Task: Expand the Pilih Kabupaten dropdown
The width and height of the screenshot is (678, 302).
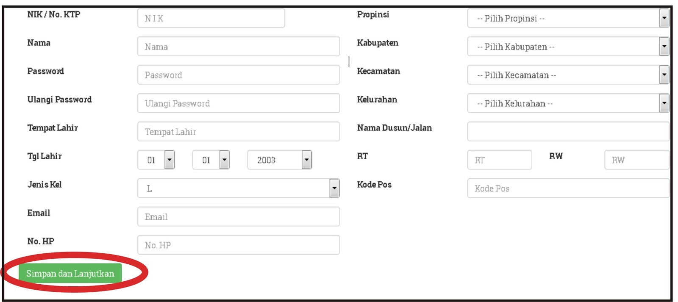Action: coord(568,47)
